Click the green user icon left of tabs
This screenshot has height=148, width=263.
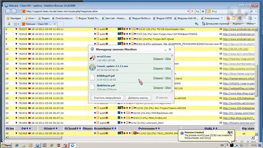click(9, 24)
